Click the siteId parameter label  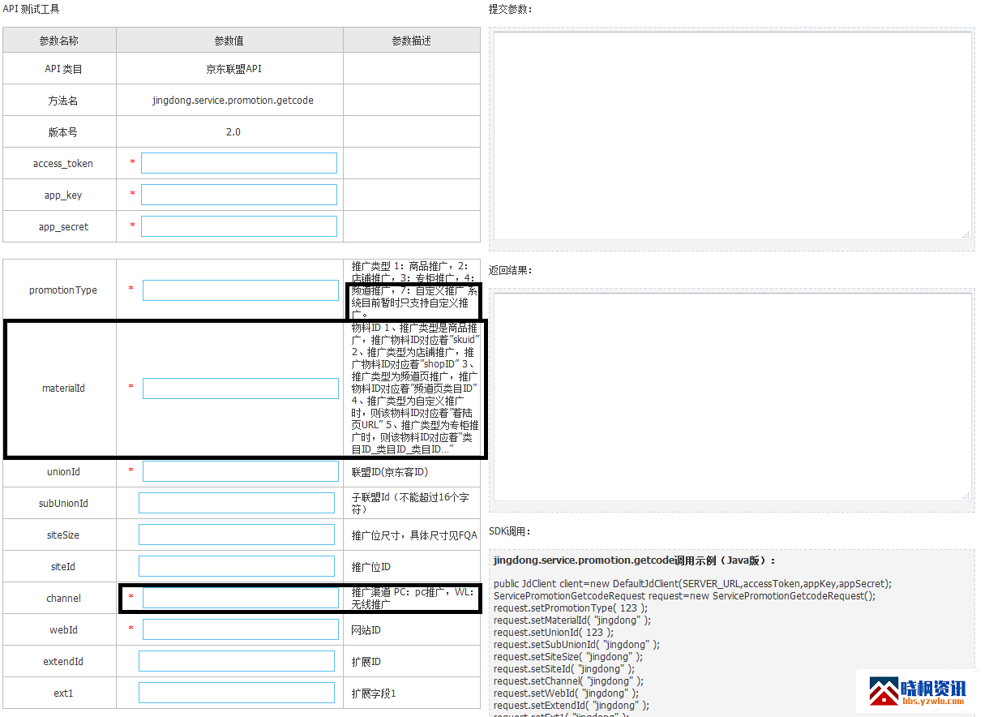click(x=63, y=567)
